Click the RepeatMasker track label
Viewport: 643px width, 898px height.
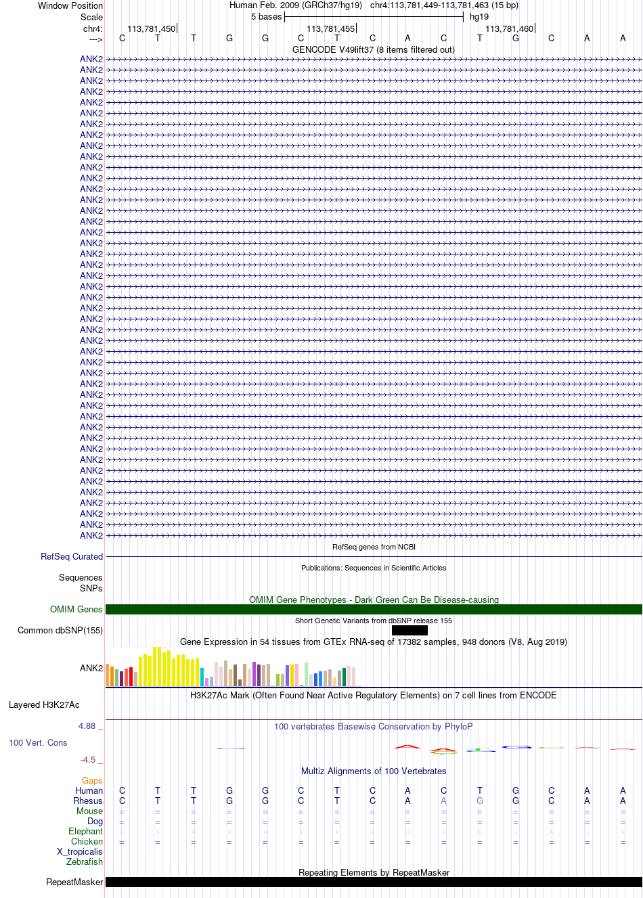point(74,882)
